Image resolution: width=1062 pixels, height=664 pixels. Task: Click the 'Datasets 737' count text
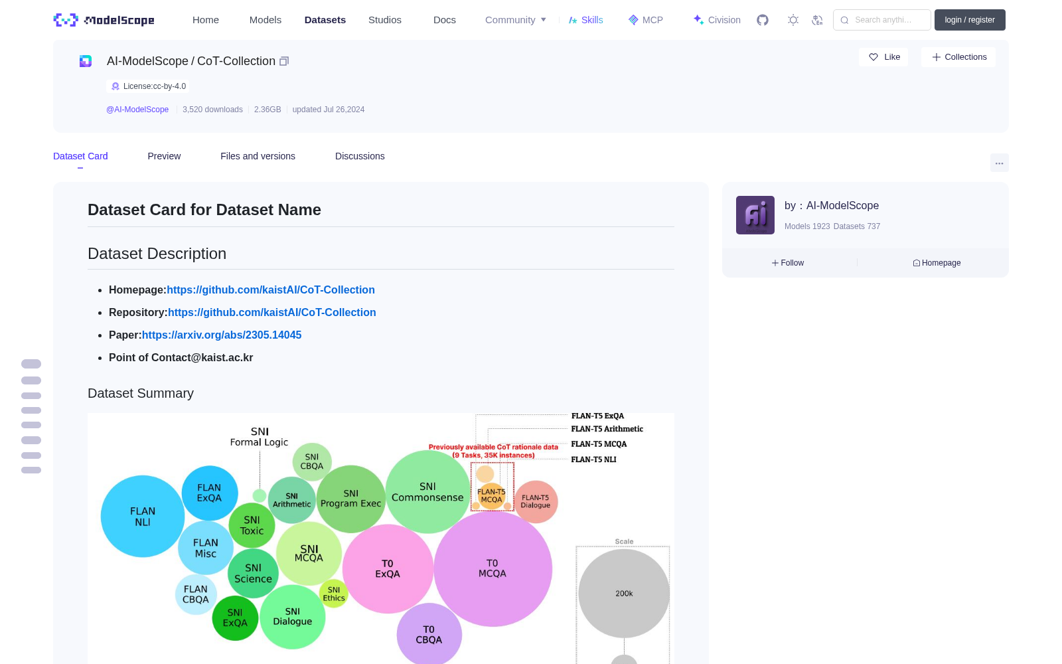[857, 226]
